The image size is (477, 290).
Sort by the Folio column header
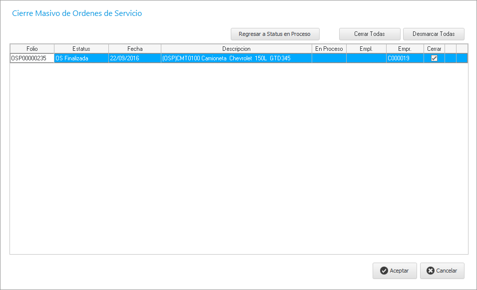pos(32,49)
